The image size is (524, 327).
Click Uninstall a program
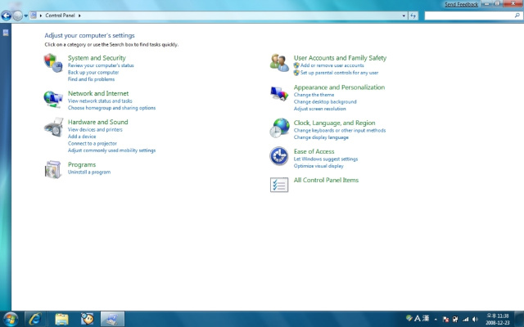click(89, 172)
